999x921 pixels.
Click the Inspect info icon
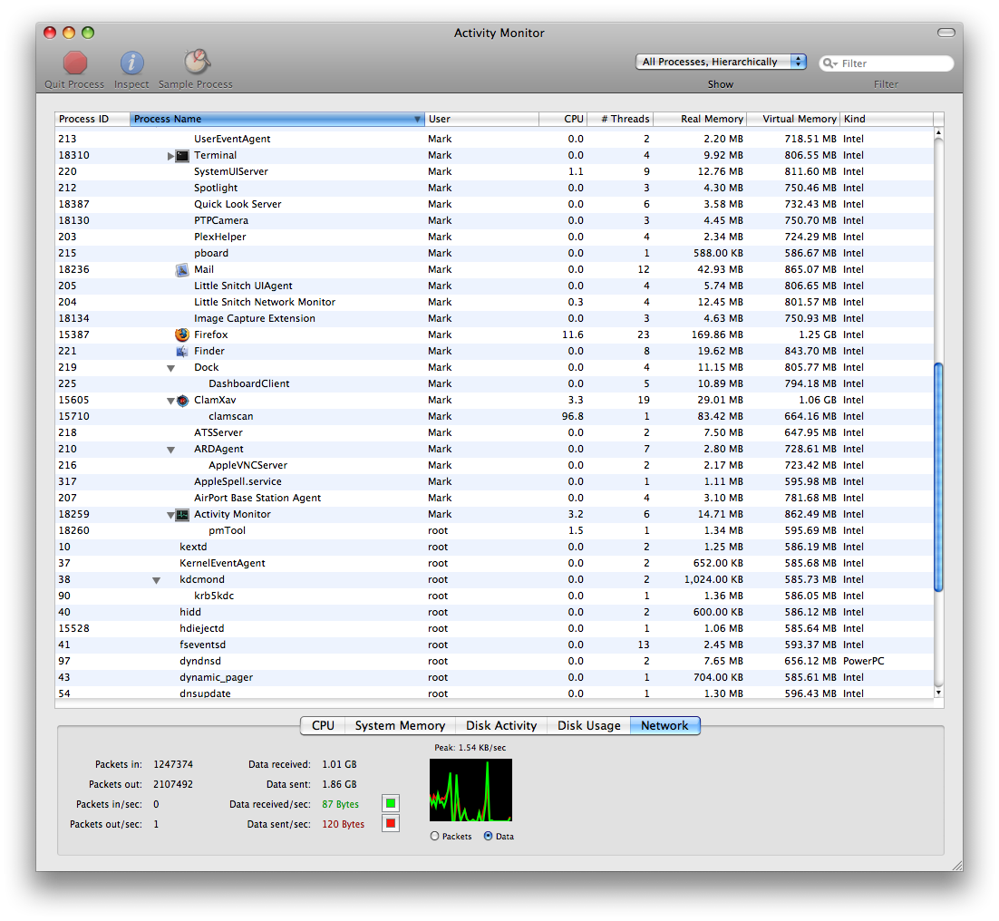[x=131, y=63]
